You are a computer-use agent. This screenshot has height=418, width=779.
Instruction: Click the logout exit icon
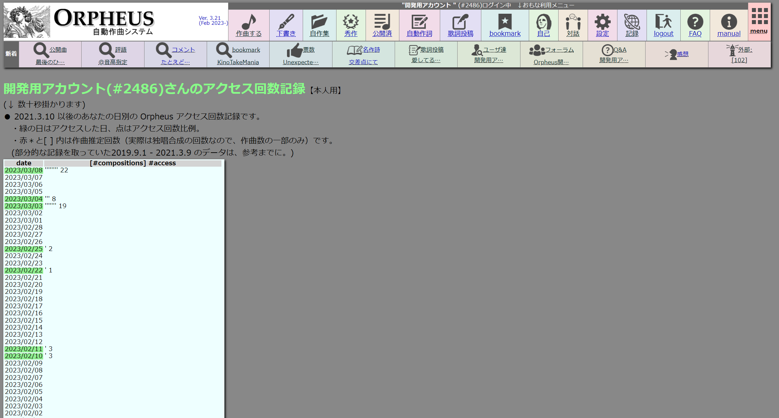pyautogui.click(x=663, y=22)
